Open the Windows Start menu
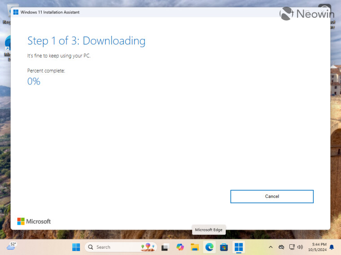The image size is (341, 255). (x=76, y=247)
